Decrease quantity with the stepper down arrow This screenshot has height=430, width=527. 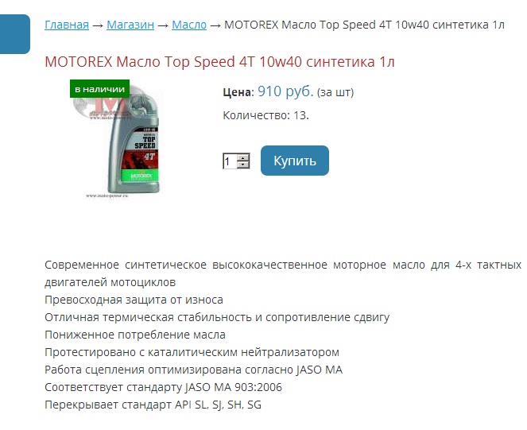tap(243, 165)
